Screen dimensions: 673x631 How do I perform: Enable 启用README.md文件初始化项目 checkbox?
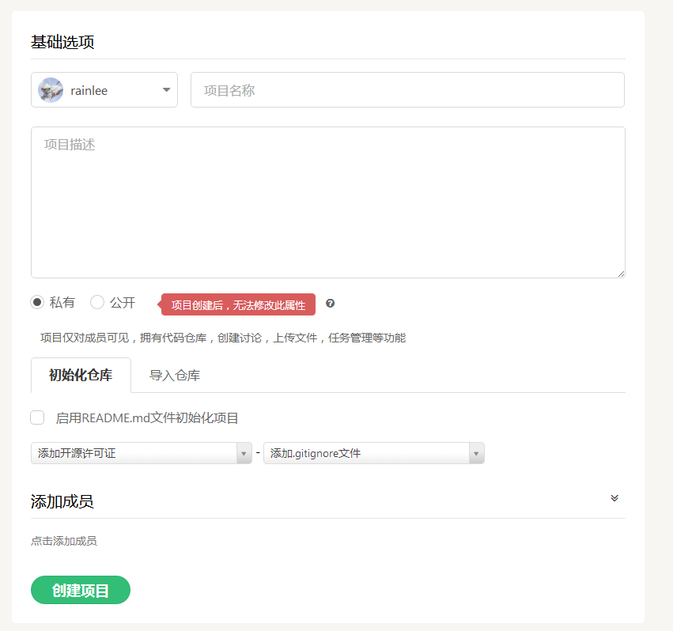[37, 418]
